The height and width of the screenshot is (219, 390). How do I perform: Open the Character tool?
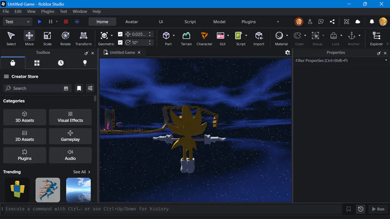205,39
